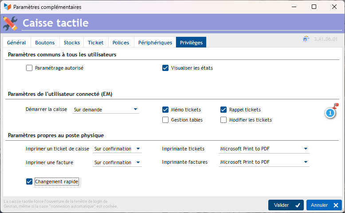345x213 pixels.
Task: Click the app logo in title bar
Action: point(7,7)
